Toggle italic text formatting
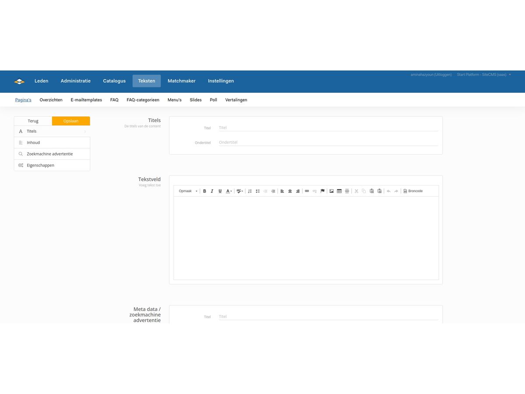 pyautogui.click(x=212, y=191)
